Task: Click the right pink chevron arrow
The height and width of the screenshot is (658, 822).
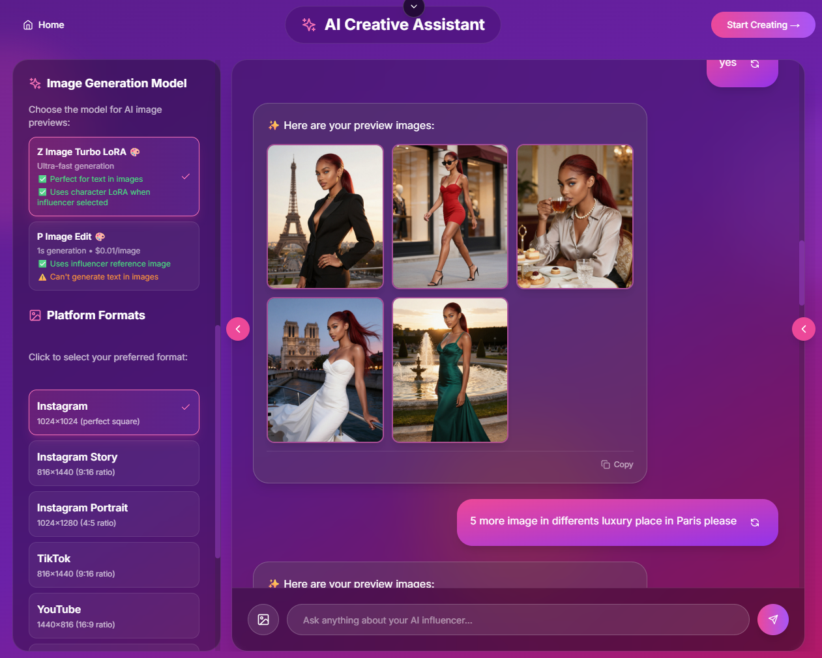Action: point(804,329)
